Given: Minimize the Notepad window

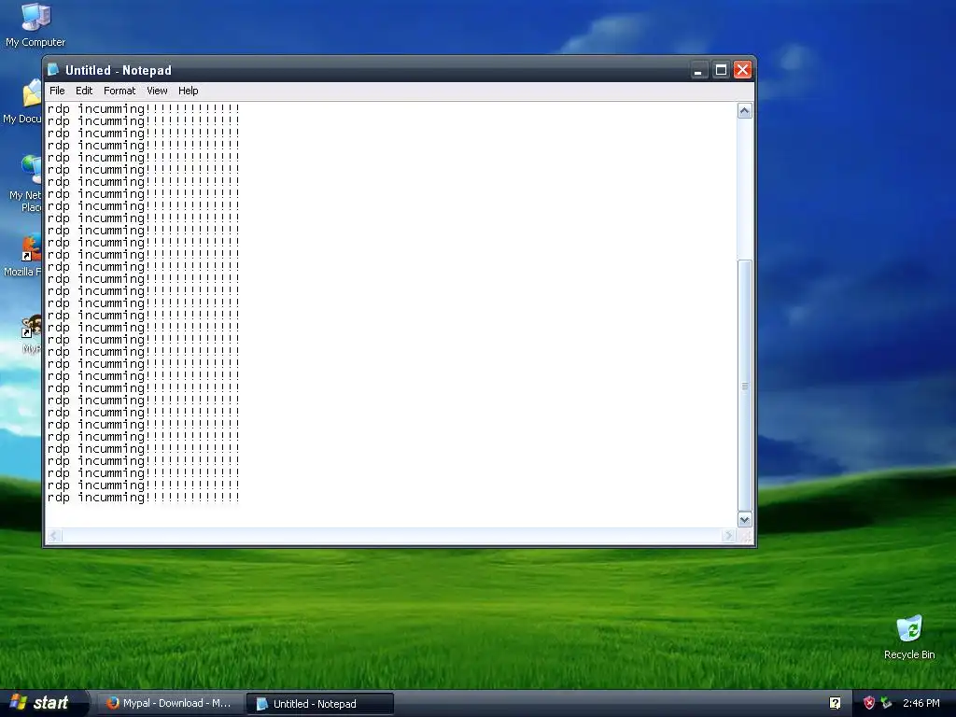Looking at the screenshot, I should [698, 71].
